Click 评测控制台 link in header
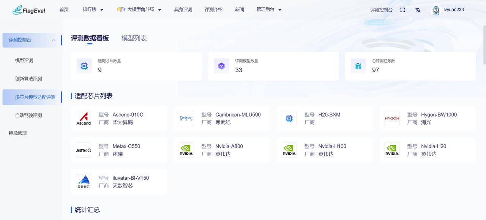This screenshot has width=486, height=220. click(381, 10)
